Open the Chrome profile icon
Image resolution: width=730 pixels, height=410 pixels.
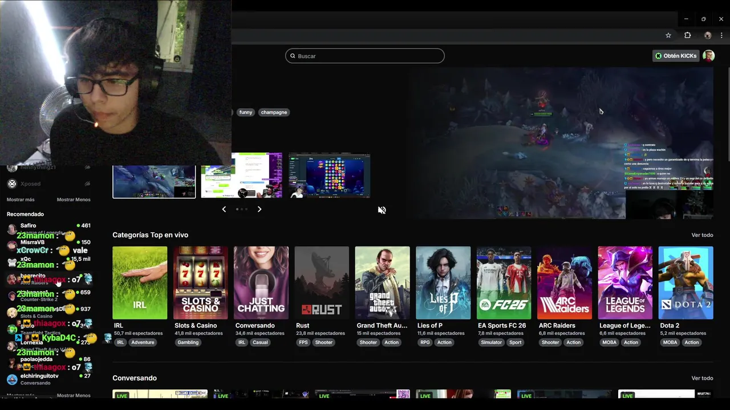(708, 35)
